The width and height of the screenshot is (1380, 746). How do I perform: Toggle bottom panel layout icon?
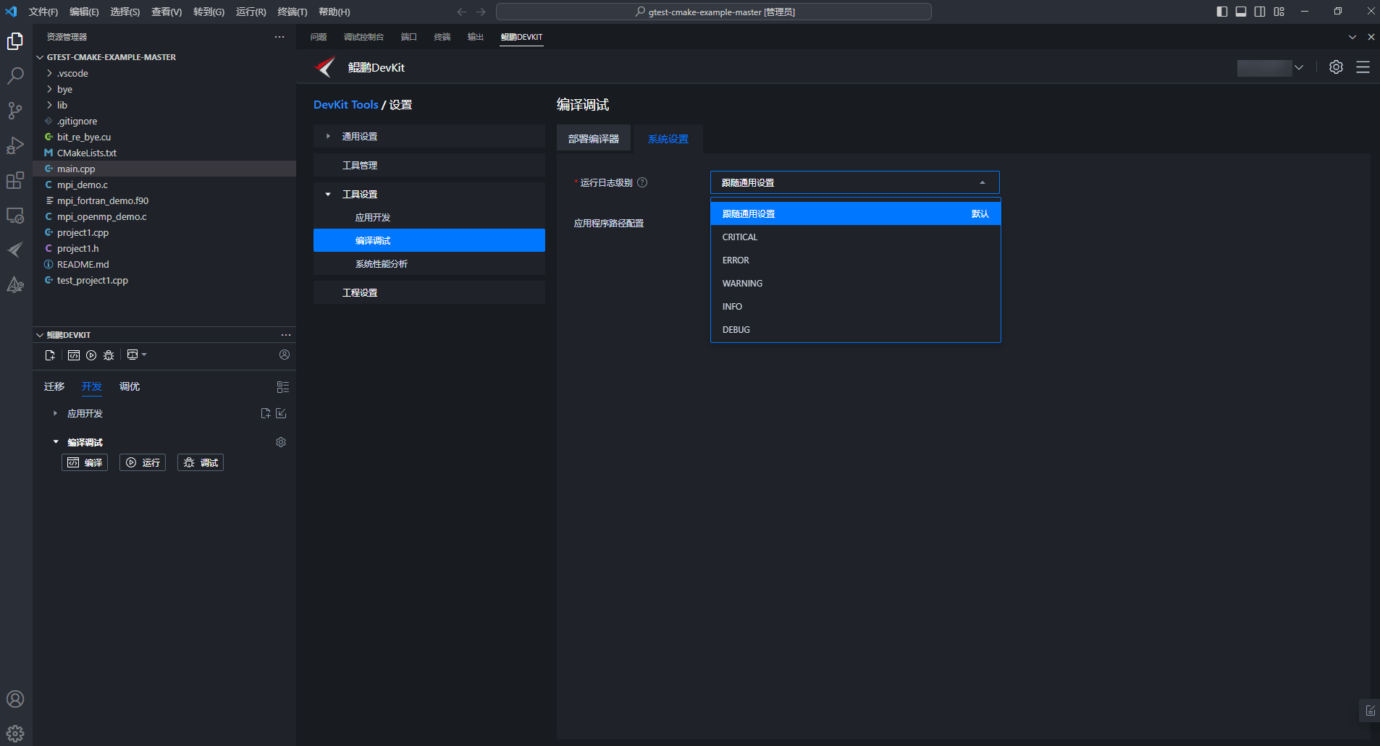[x=1241, y=12]
